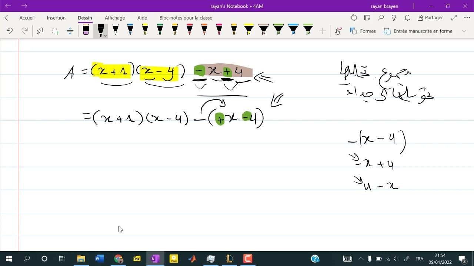Activate the lasso select tool
This screenshot has width=474, height=266.
[55, 31]
